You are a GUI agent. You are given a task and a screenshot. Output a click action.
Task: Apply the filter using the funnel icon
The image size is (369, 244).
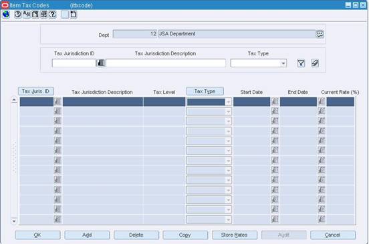301,63
